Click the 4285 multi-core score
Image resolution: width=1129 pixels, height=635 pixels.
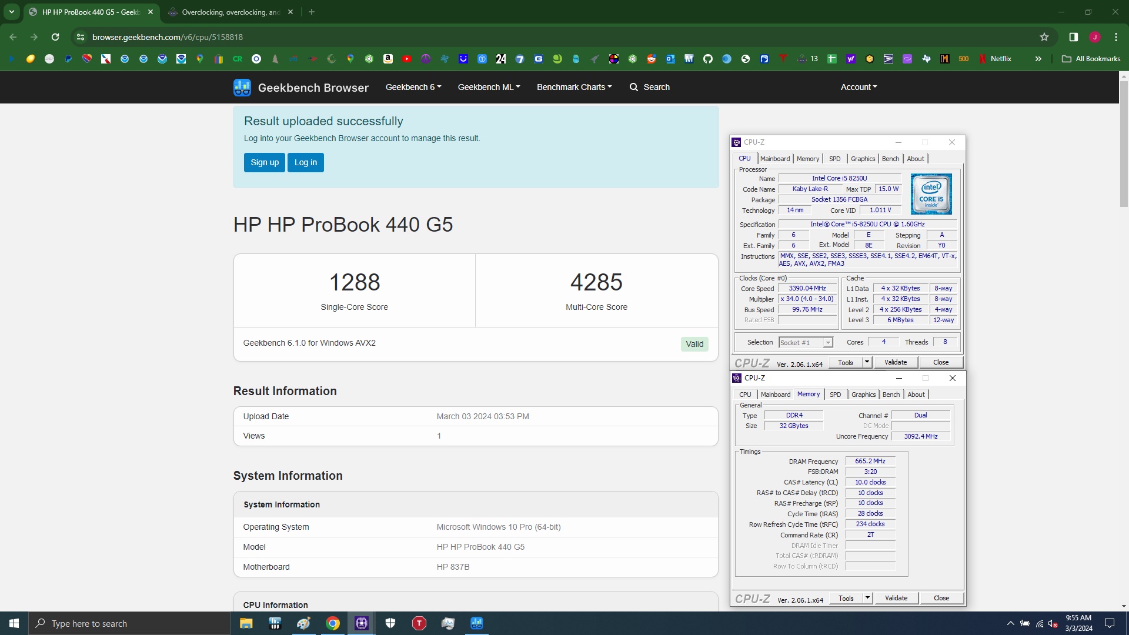tap(596, 283)
